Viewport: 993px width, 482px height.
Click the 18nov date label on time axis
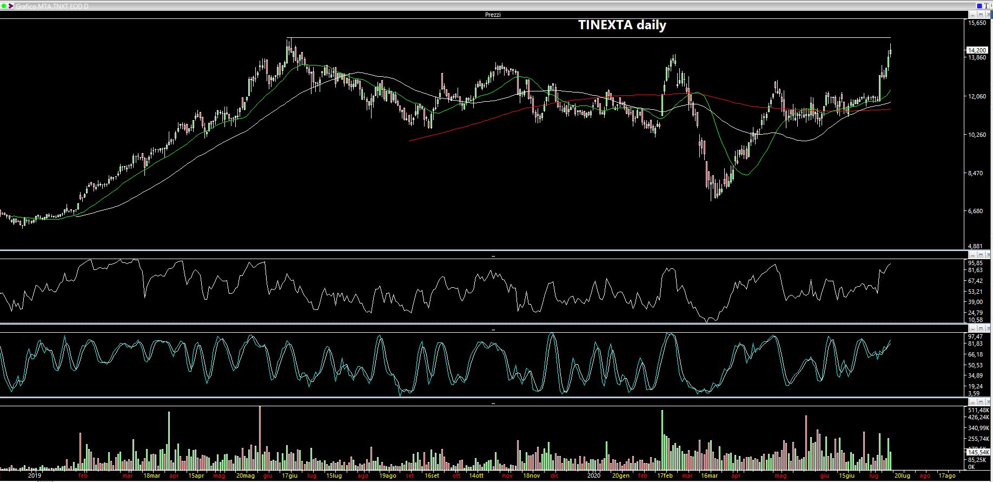(x=531, y=476)
